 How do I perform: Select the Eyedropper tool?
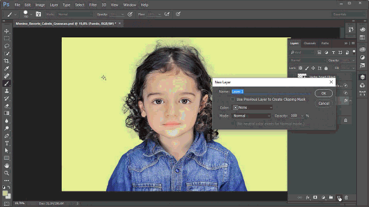(x=6, y=68)
